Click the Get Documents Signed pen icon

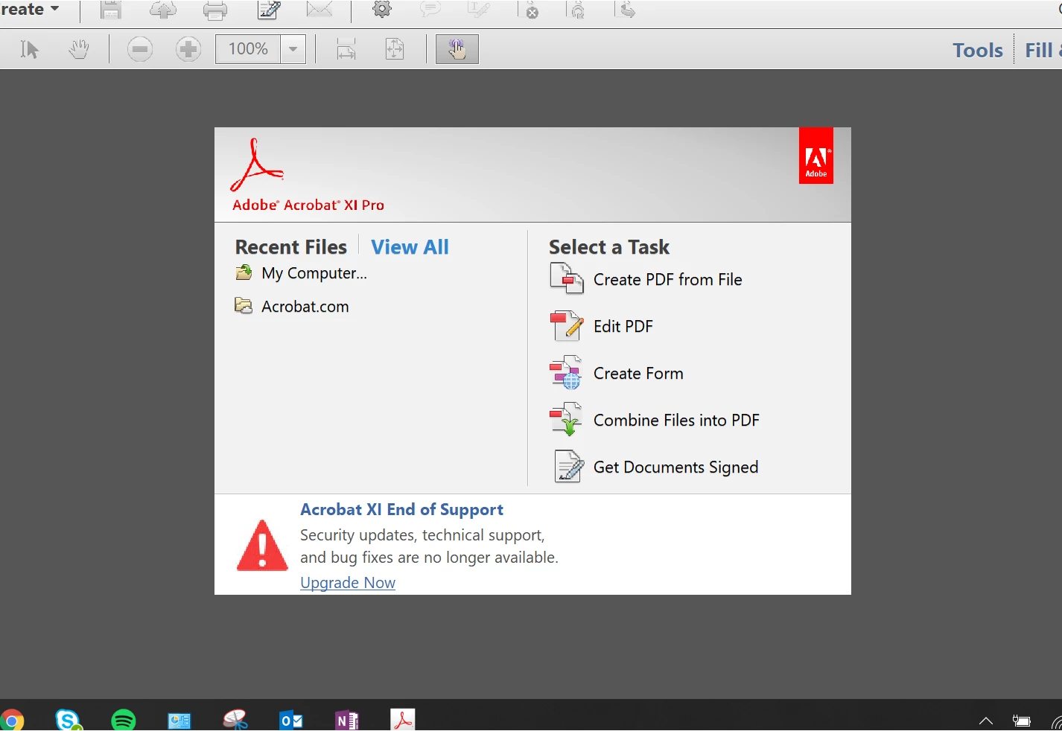pos(569,467)
